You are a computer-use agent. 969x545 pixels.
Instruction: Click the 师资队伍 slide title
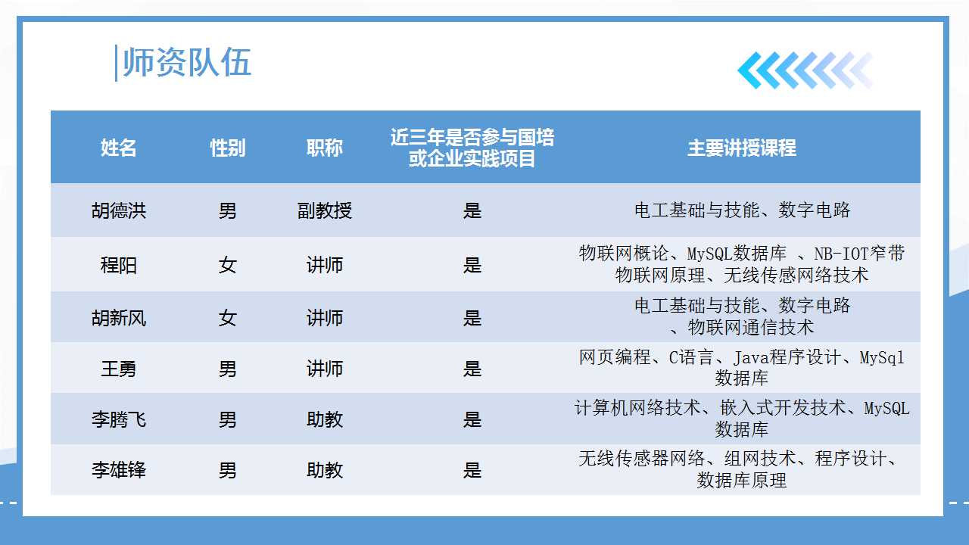point(186,63)
